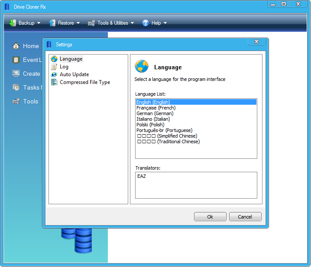This screenshot has height=267, width=311.
Task: Click the Create sidebar label
Action: (x=32, y=74)
